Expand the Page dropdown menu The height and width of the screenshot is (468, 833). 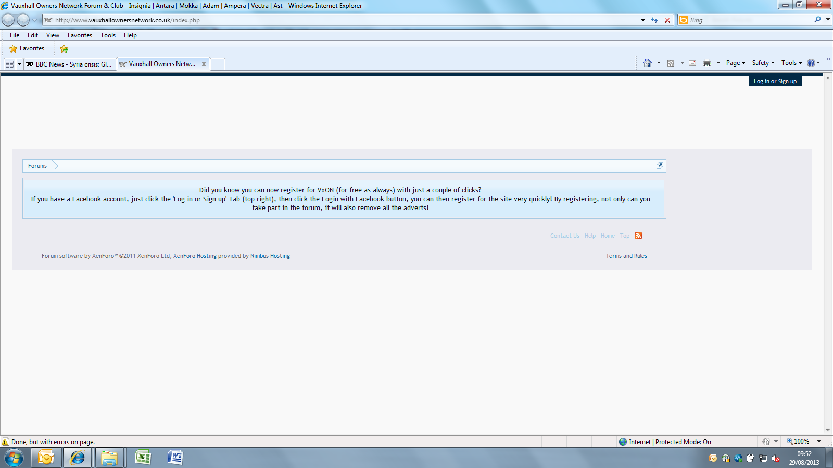tap(736, 63)
